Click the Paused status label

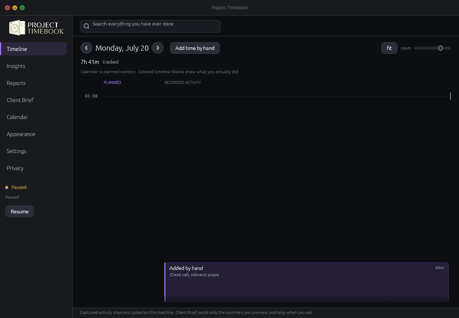click(x=19, y=187)
